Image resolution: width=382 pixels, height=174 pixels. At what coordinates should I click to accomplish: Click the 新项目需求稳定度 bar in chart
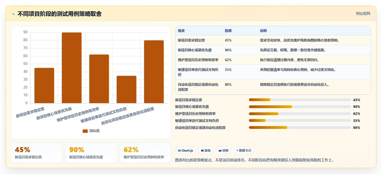(x=44, y=85)
